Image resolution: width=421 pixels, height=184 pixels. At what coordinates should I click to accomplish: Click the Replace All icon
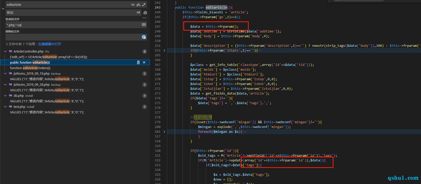click(x=145, y=13)
